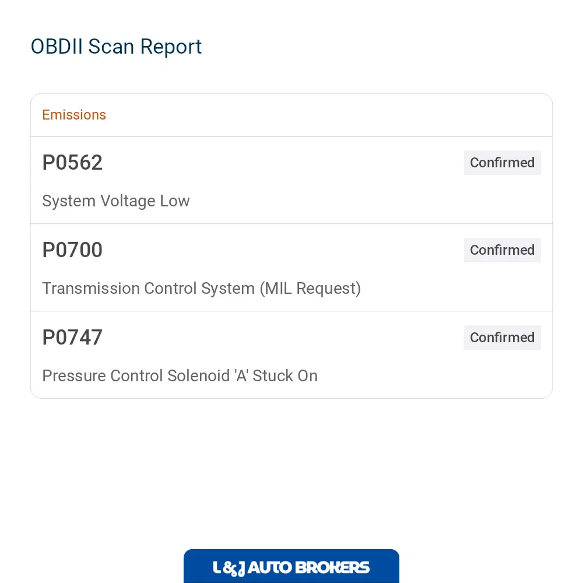The height and width of the screenshot is (583, 583).
Task: Select the Pressure Control Solenoid 'A' description
Action: coord(180,376)
